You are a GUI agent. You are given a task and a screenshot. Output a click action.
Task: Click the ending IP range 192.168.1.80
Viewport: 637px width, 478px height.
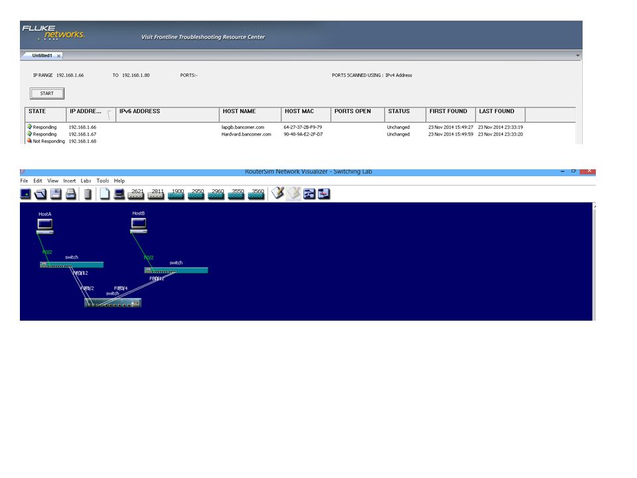point(135,75)
